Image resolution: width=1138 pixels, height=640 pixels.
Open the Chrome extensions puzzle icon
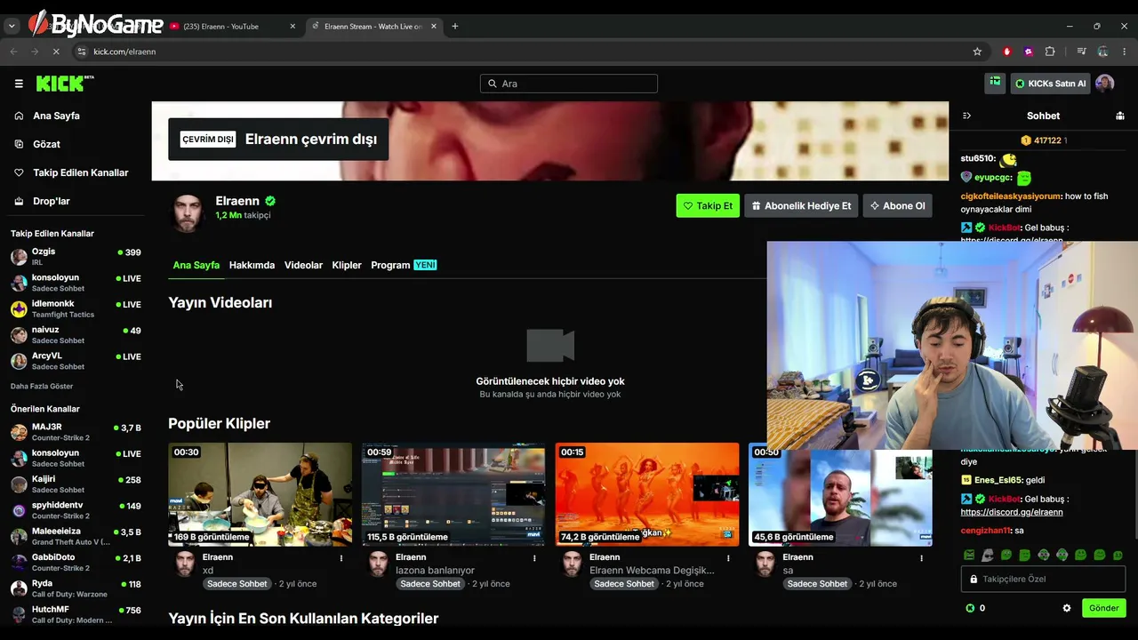click(1050, 52)
